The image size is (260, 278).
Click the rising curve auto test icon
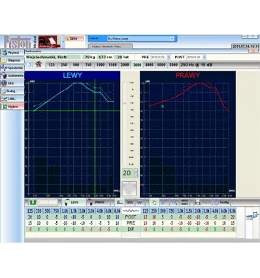(165, 202)
